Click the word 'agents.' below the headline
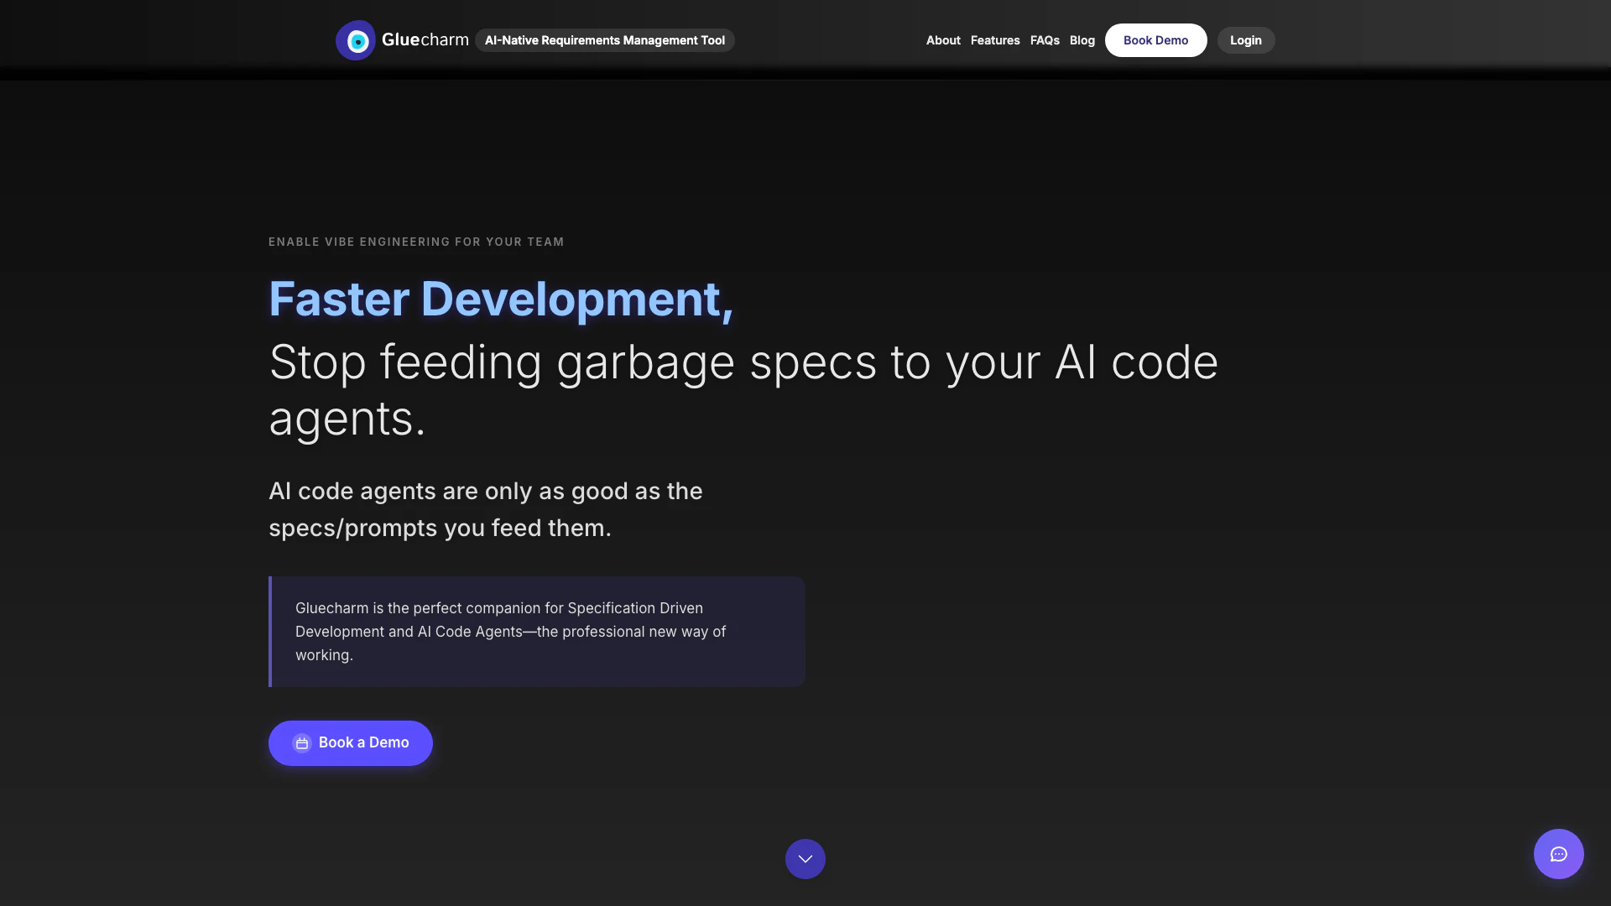This screenshot has width=1611, height=906. pyautogui.click(x=347, y=419)
